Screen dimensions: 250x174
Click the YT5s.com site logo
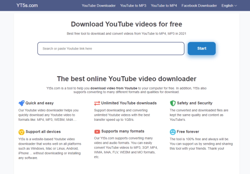point(27,5)
